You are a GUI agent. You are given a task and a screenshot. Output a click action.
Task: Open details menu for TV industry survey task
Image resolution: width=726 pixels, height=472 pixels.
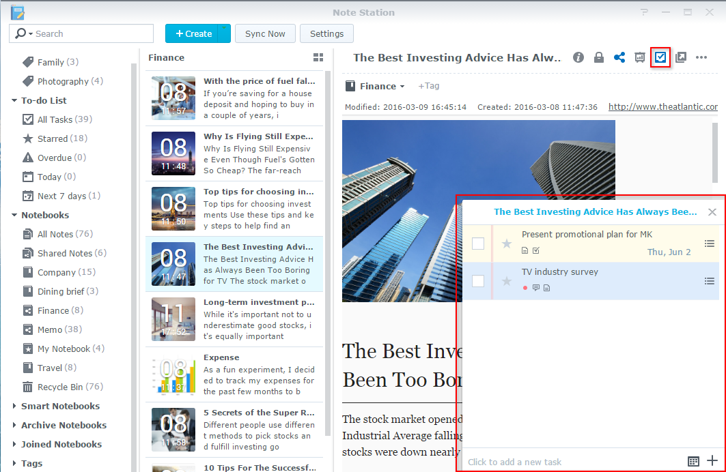[710, 280]
